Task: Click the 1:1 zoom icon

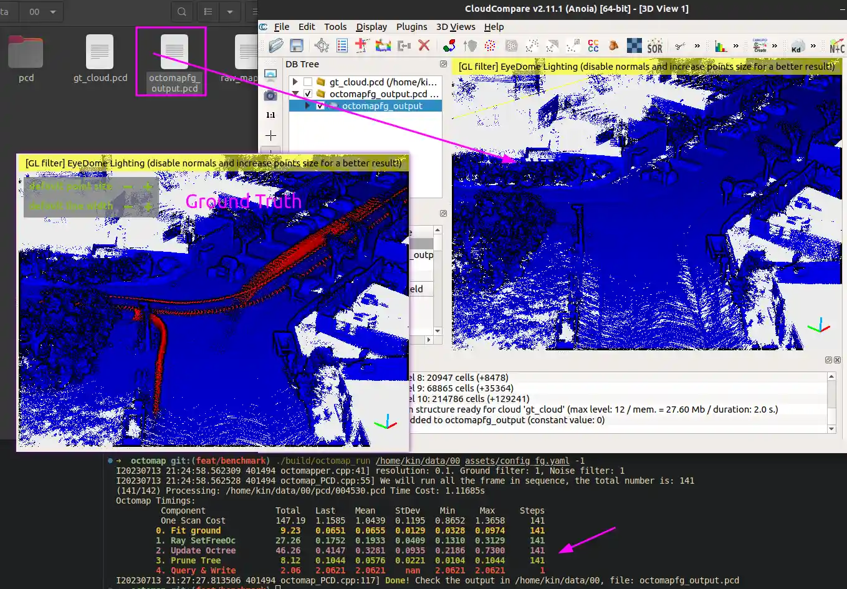Action: pos(270,115)
